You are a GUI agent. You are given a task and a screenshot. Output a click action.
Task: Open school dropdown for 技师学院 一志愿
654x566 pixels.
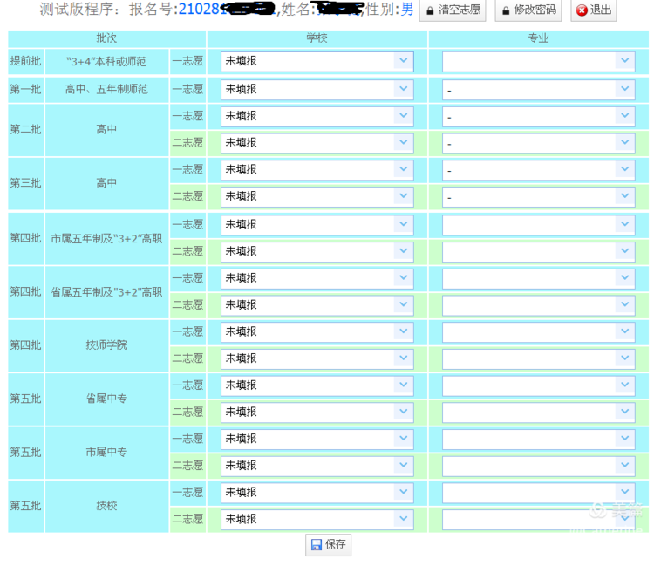(317, 331)
